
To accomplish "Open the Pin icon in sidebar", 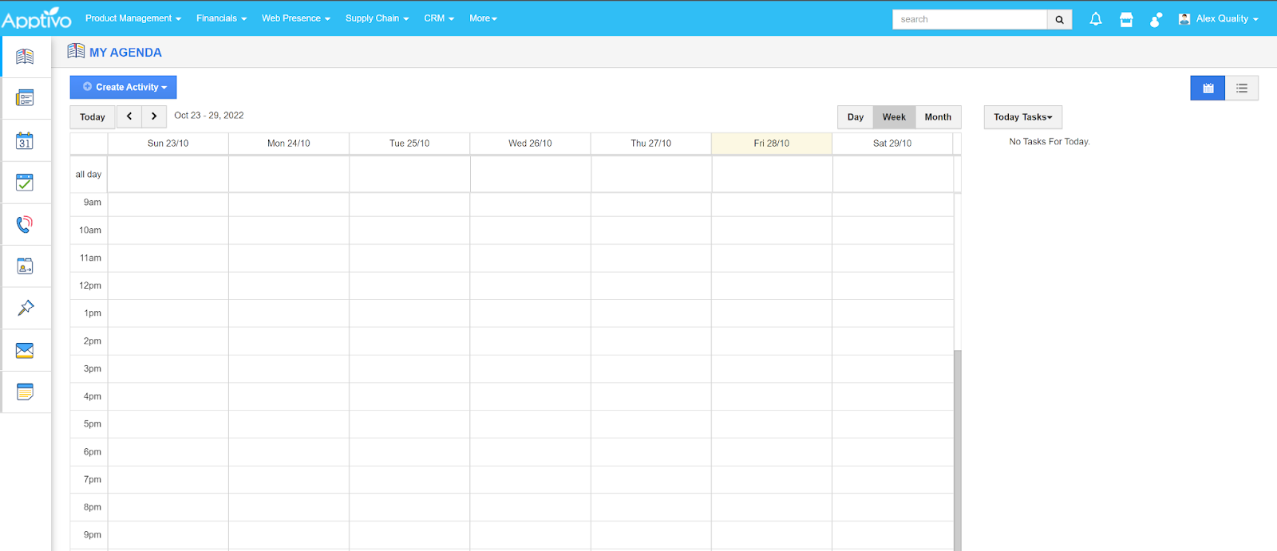I will tap(25, 308).
